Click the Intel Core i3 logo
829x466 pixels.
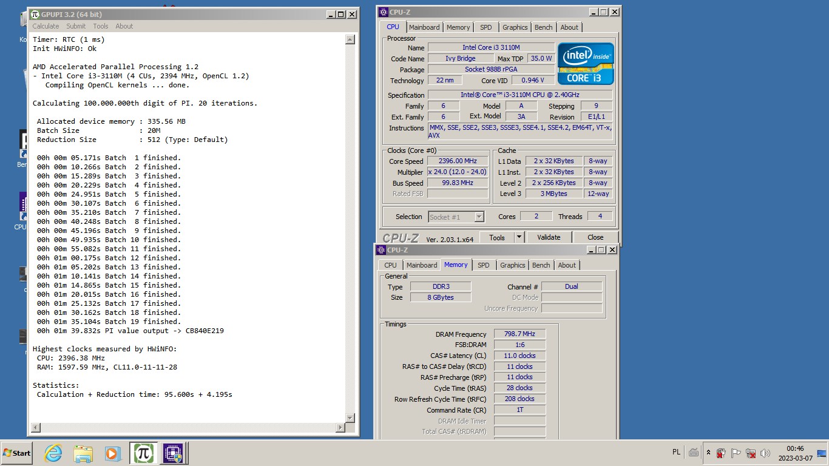(x=586, y=63)
